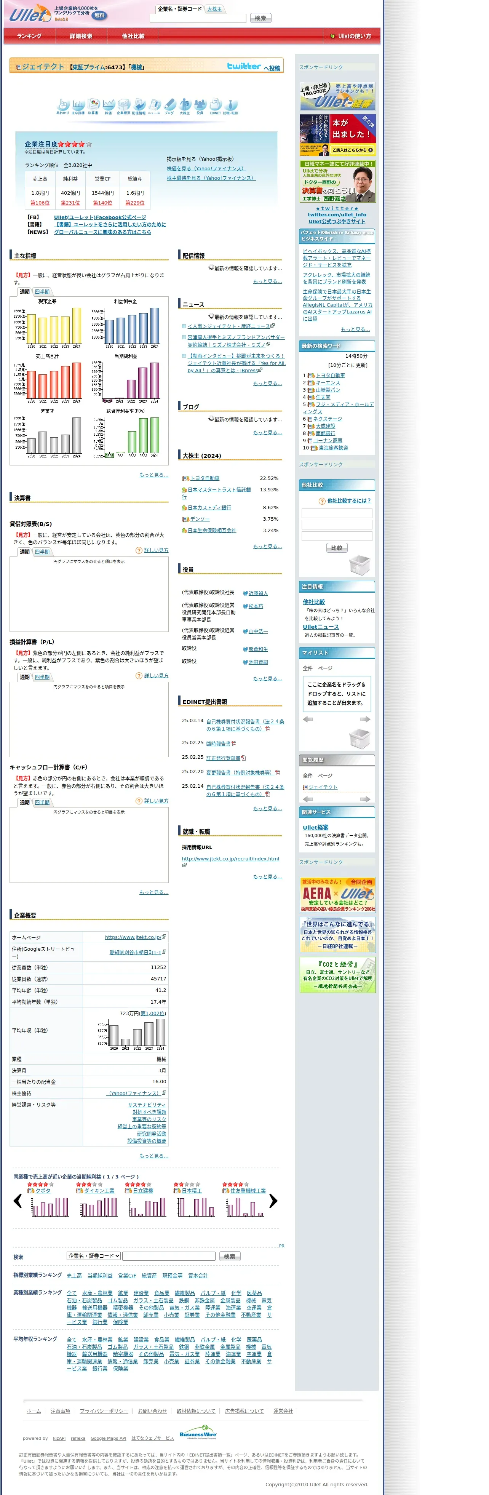Viewport: 489px width, 1495px height.
Task: Open the 大株主 shareholder icon
Action: click(x=184, y=106)
